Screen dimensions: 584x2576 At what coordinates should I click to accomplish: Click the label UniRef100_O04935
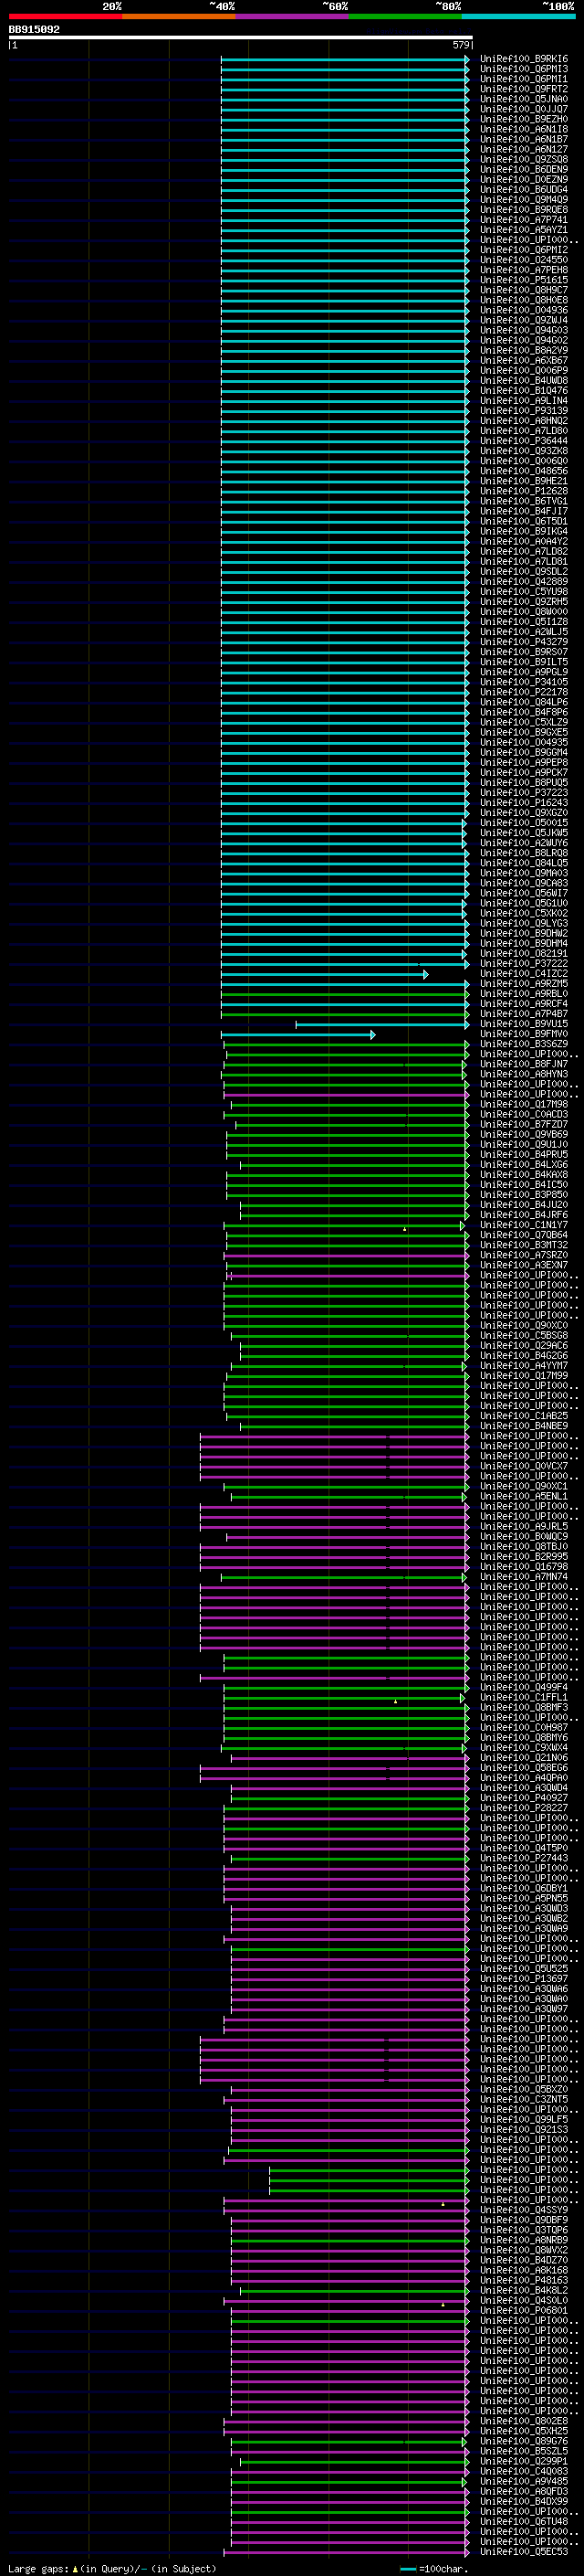tap(524, 743)
